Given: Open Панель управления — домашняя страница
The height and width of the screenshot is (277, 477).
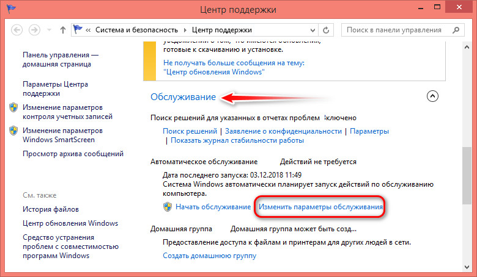Looking at the screenshot, I should [x=61, y=59].
